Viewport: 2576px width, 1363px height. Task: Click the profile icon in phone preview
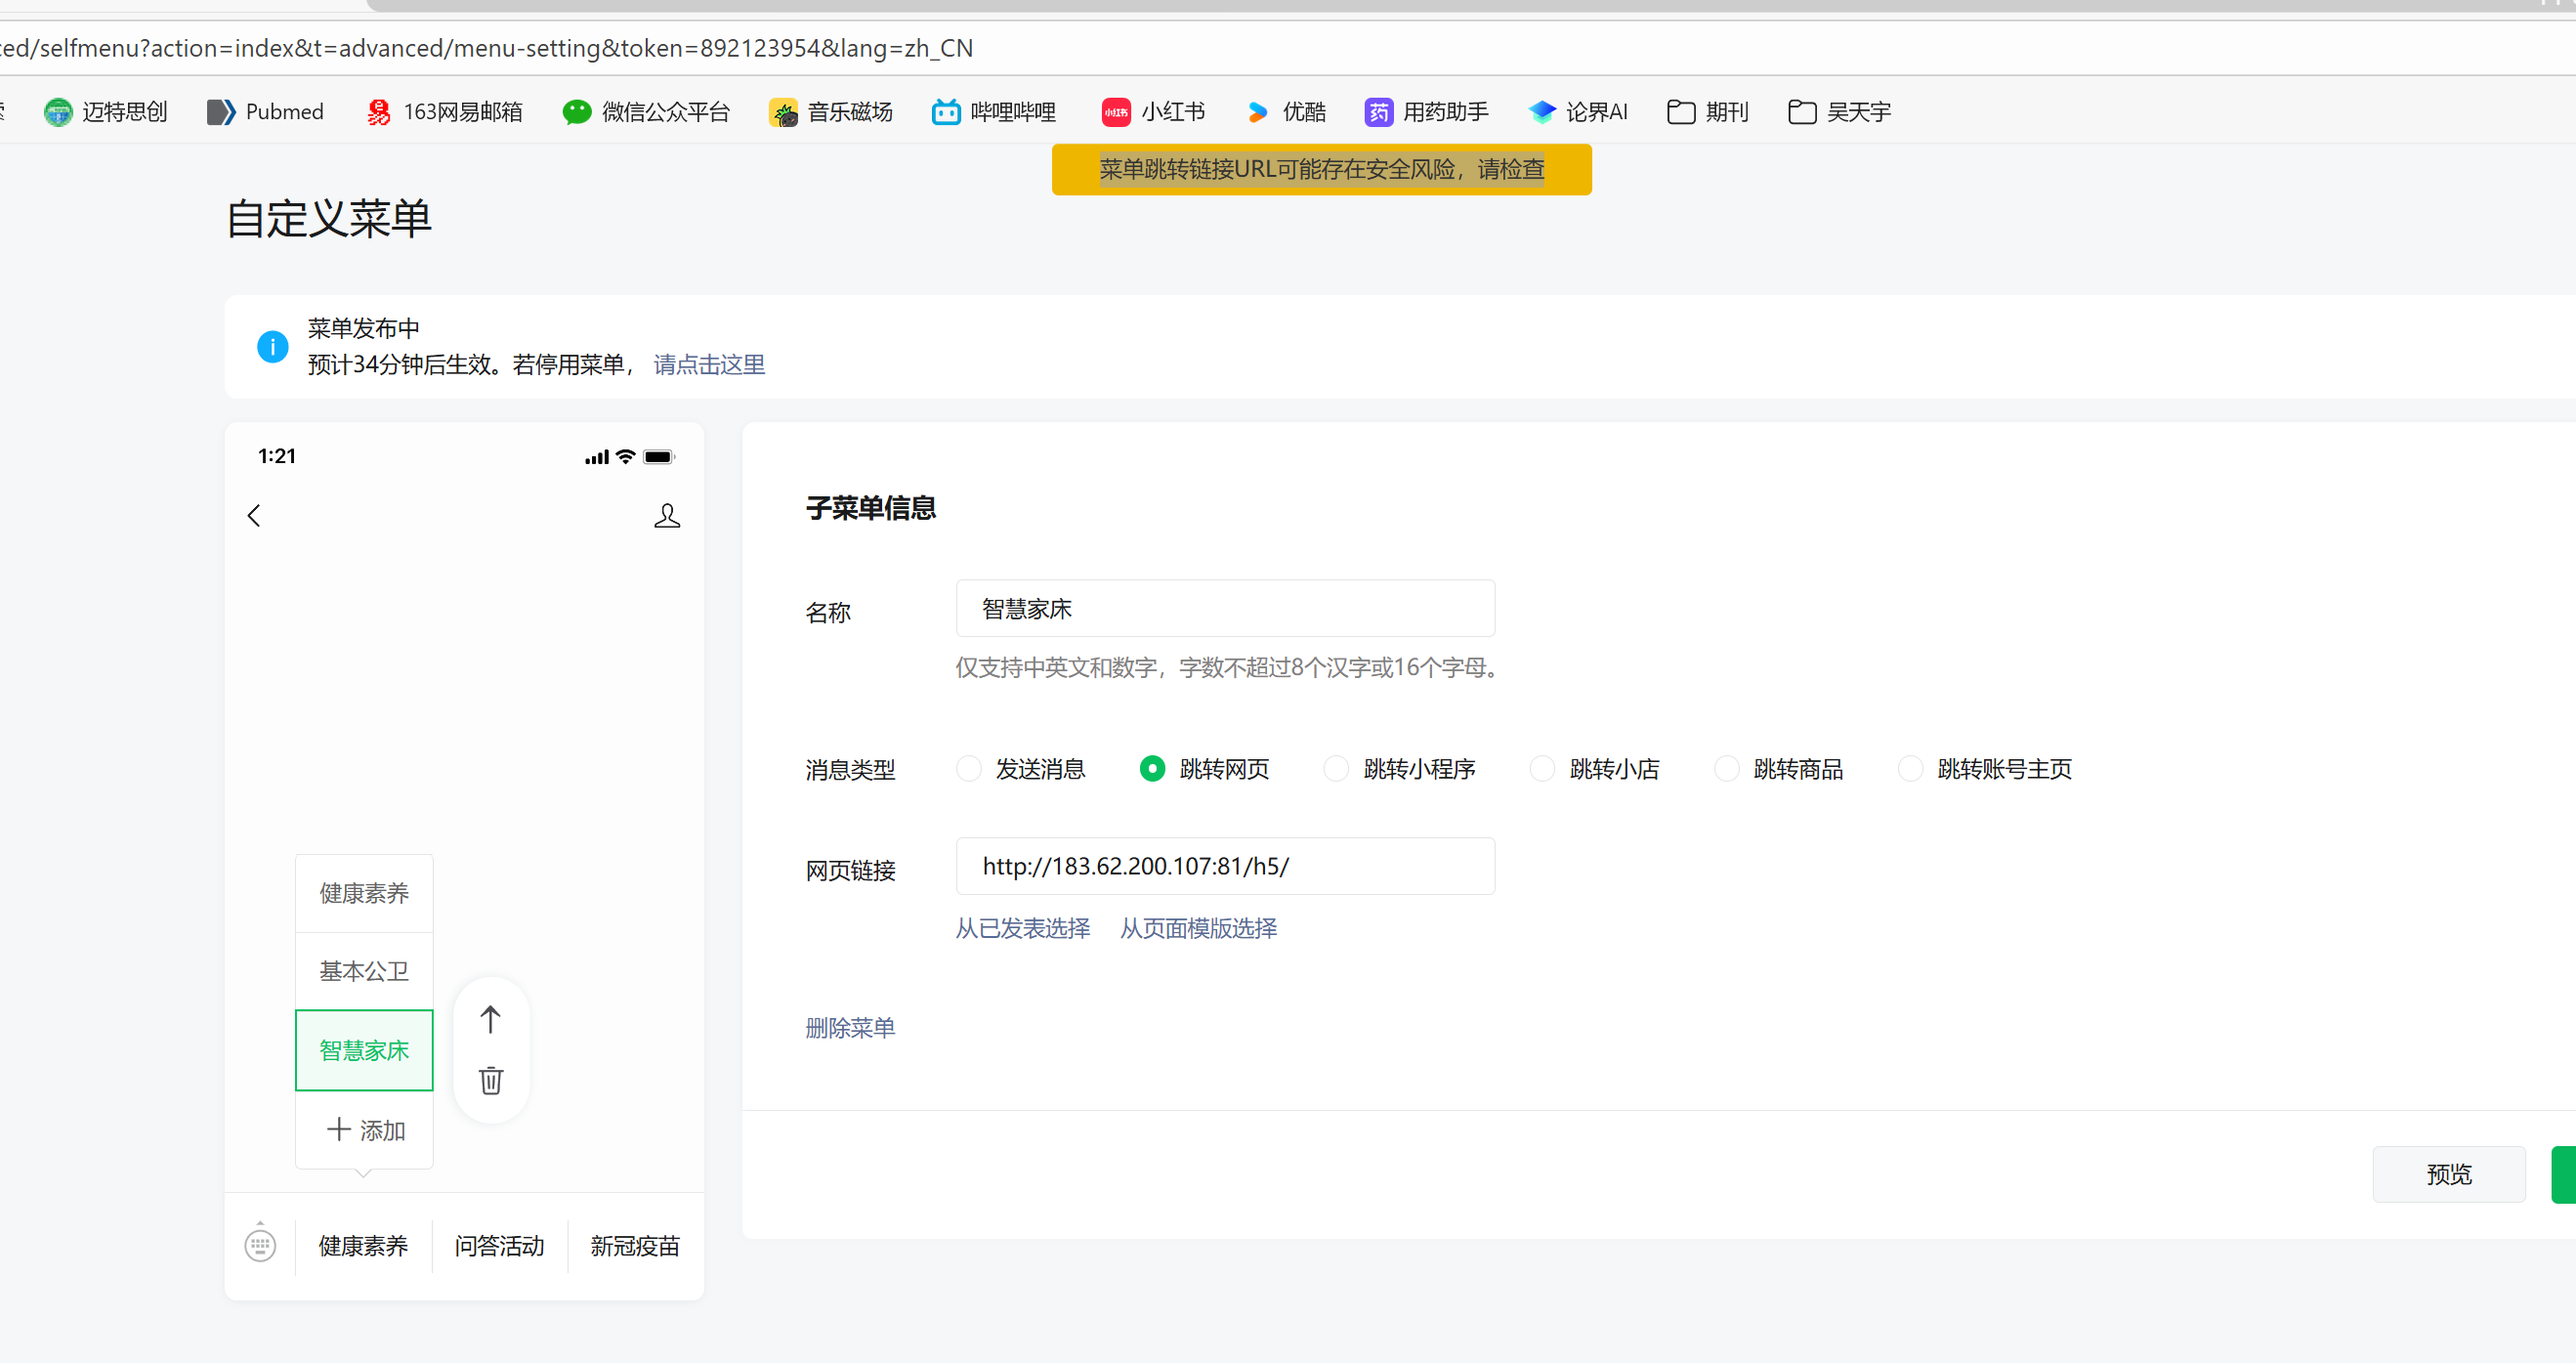[x=667, y=515]
